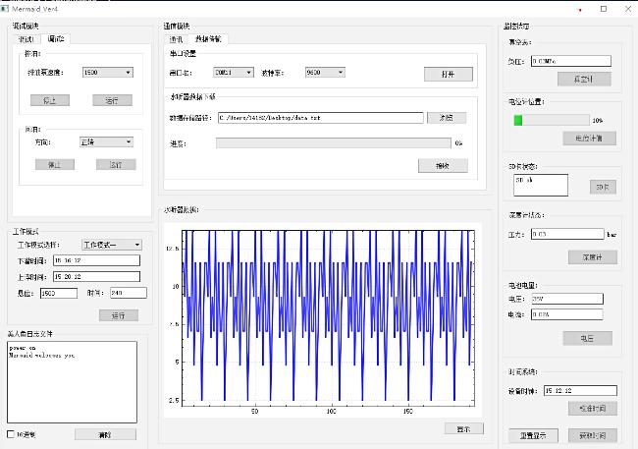Viewport: 638px width, 449px height.
Task: Click the 深度计 depth gauge button
Action: pyautogui.click(x=593, y=257)
